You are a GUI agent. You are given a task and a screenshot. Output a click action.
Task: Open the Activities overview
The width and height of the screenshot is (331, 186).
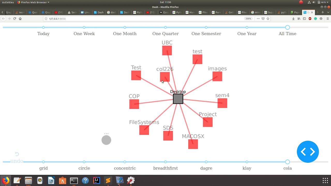tap(8, 2)
